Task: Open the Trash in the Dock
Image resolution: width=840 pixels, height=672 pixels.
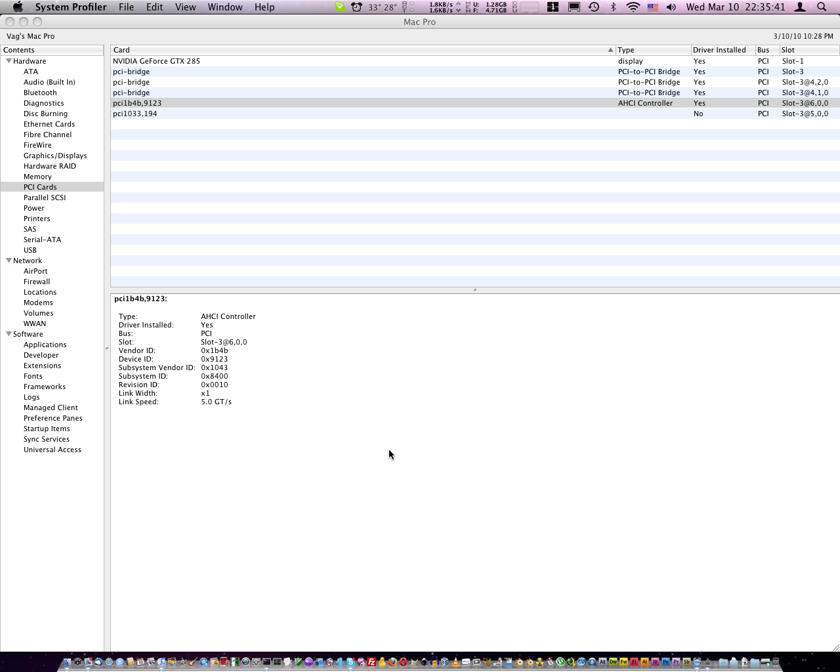Action: click(x=776, y=662)
